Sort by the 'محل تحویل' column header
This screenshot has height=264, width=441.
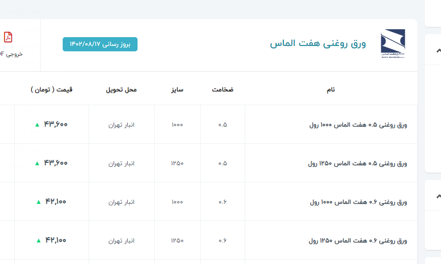tap(121, 89)
